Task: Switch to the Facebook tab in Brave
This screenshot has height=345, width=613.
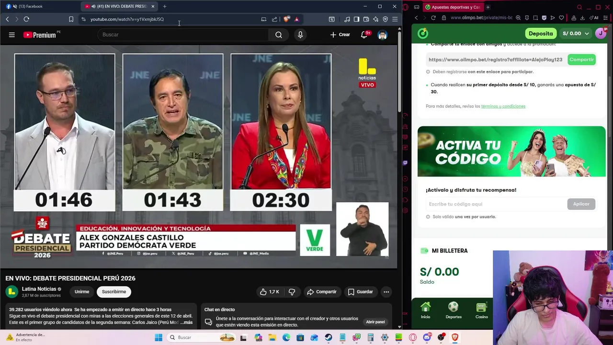Action: click(39, 6)
